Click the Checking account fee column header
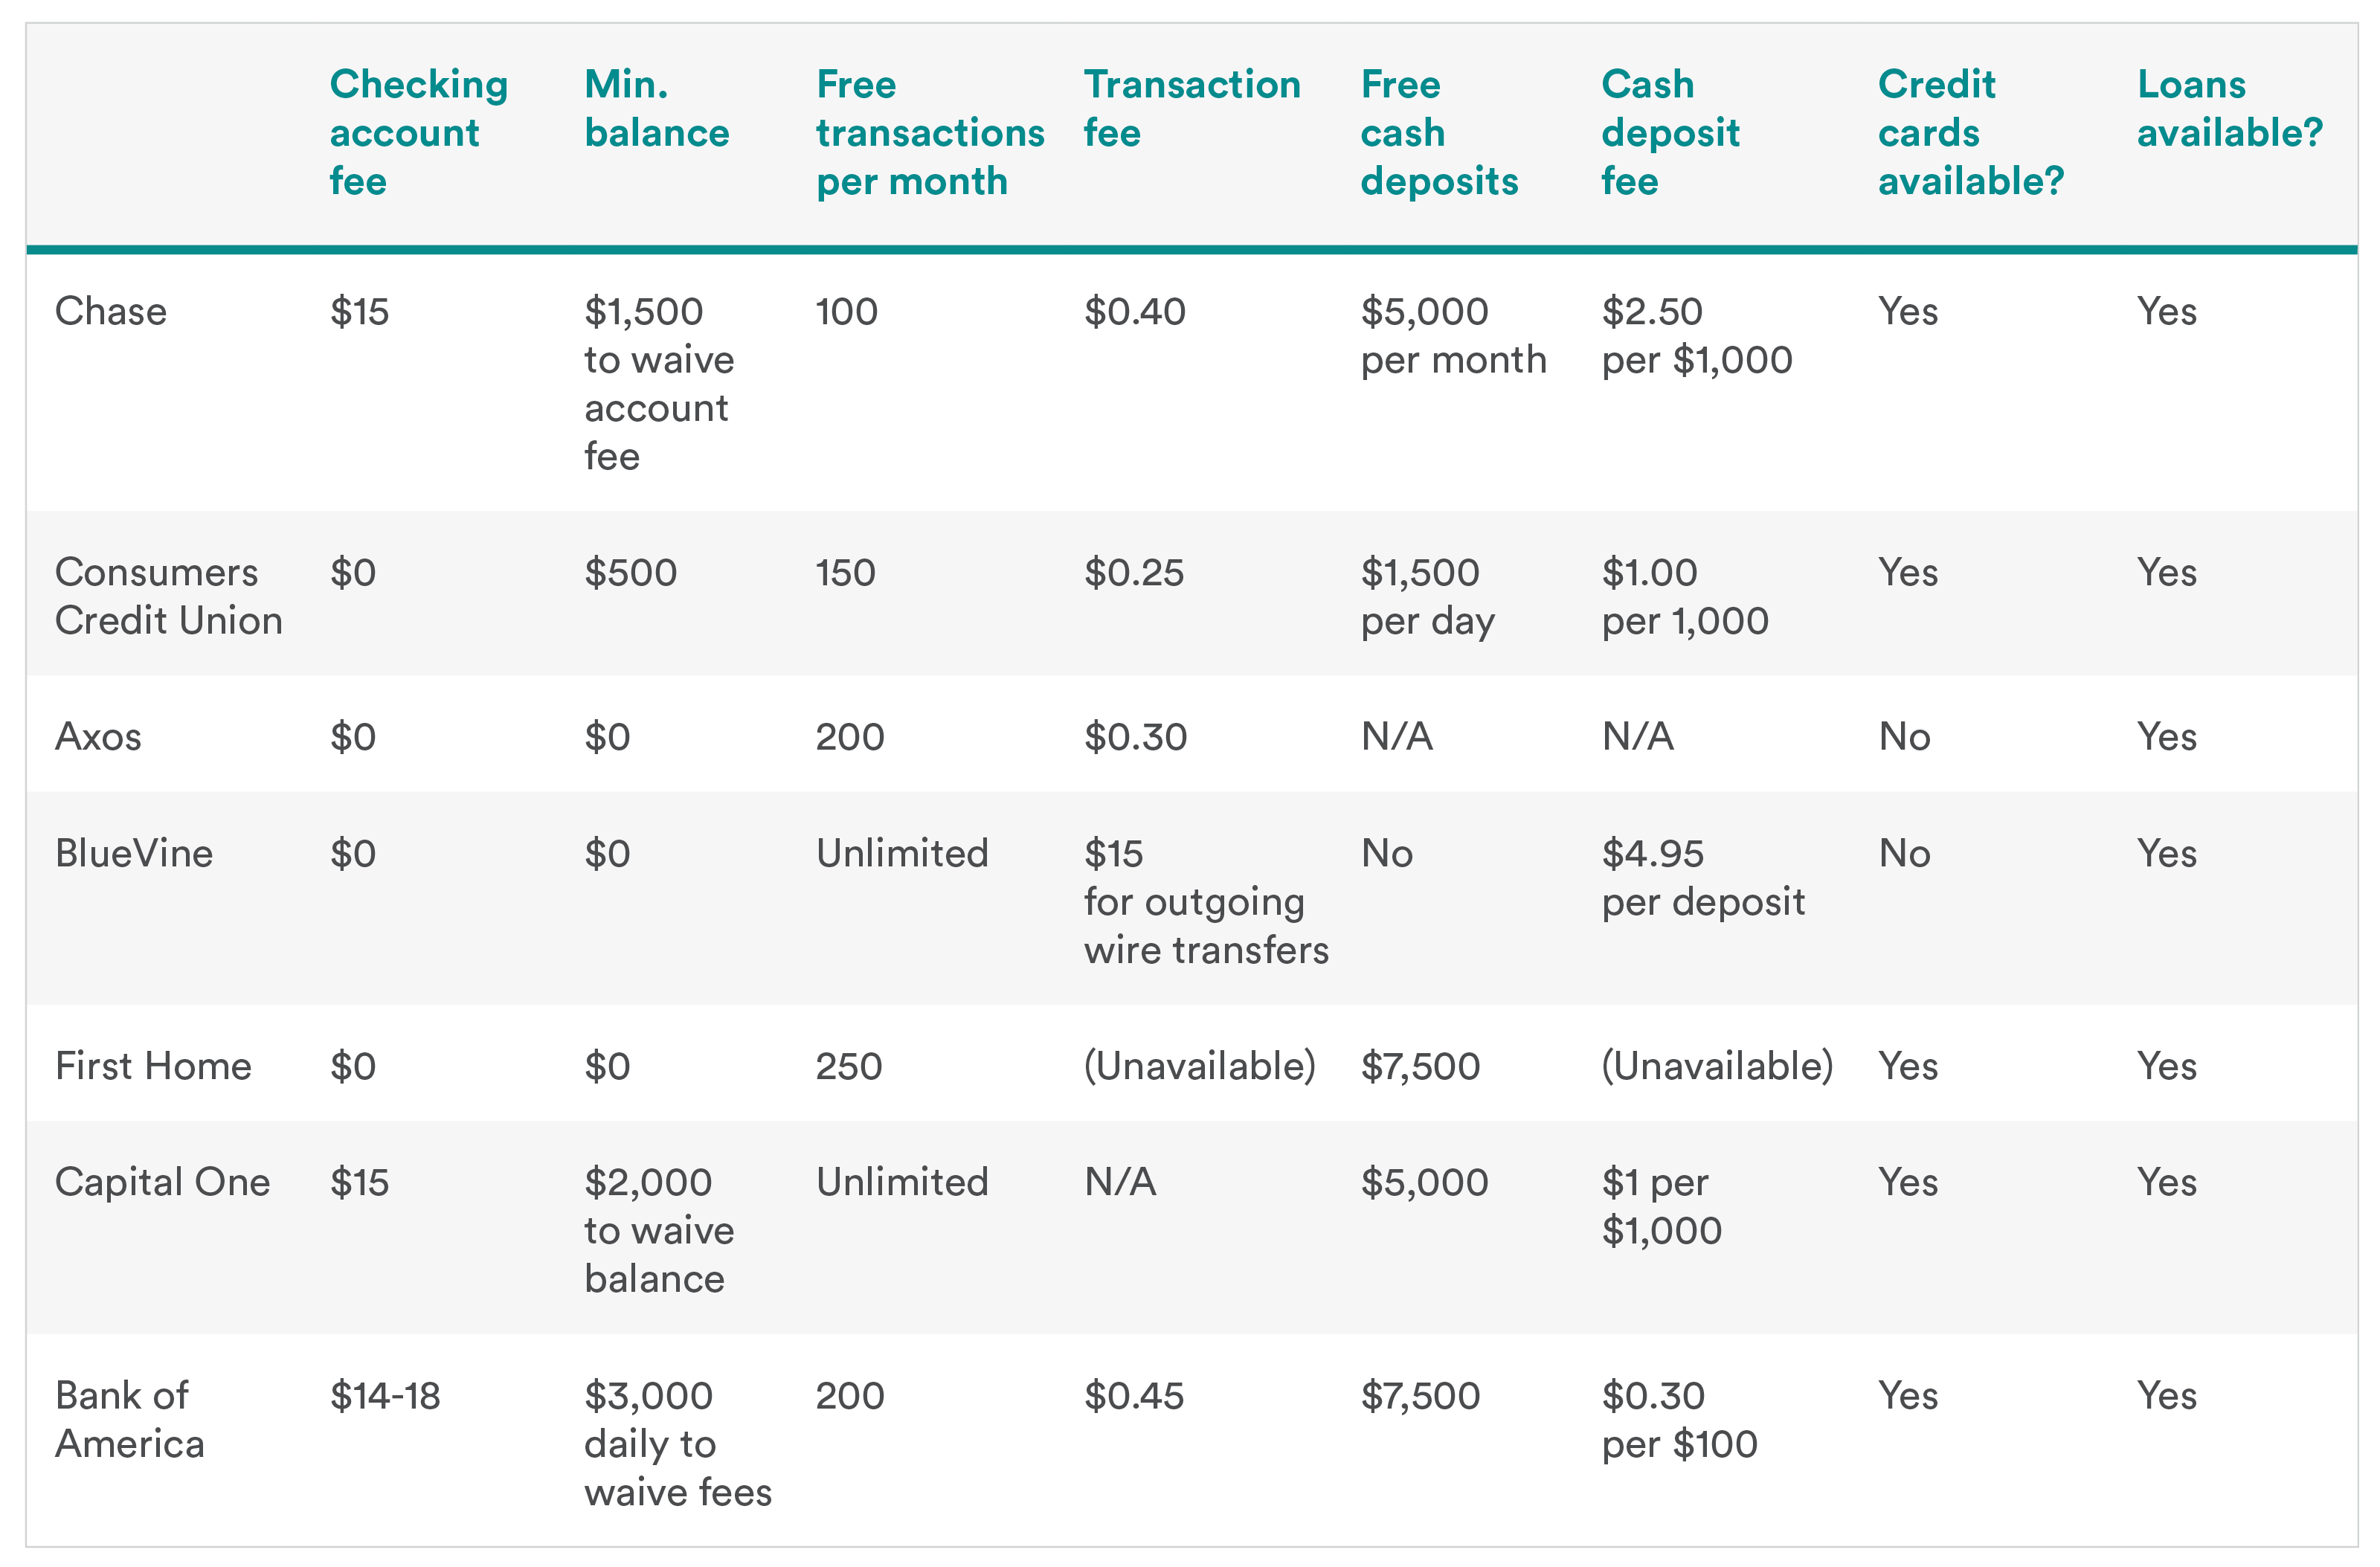 click(418, 133)
